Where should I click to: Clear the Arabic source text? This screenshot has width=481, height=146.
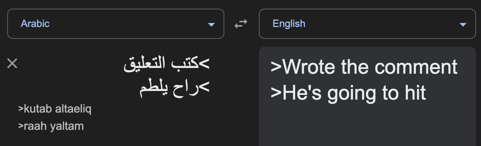pos(12,64)
